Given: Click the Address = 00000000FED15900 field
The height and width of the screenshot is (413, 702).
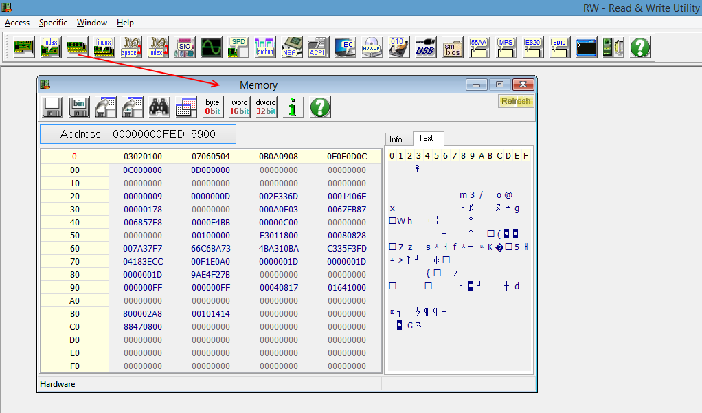Looking at the screenshot, I should (138, 135).
